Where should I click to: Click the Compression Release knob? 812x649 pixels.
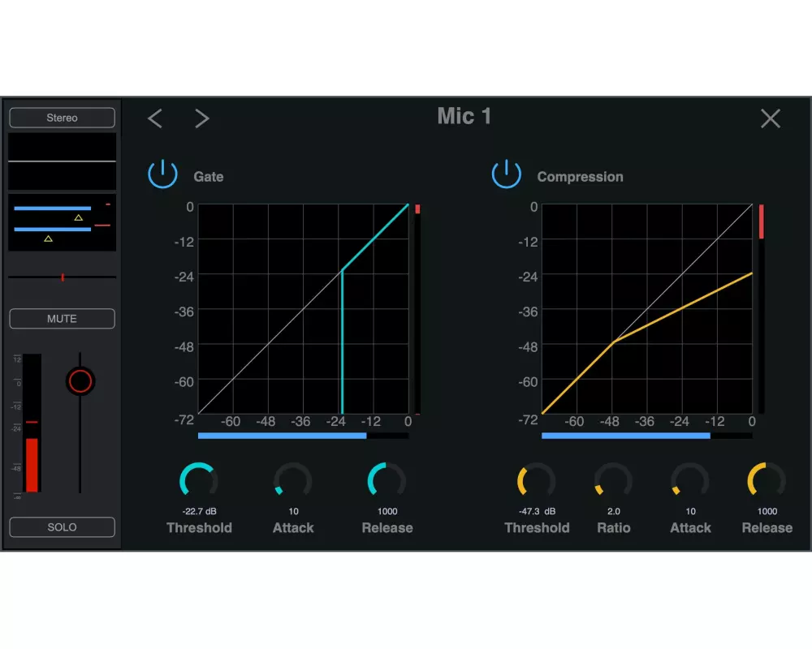click(767, 481)
